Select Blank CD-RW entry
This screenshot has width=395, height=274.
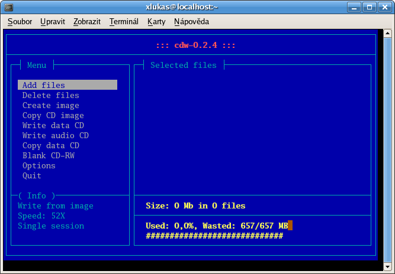(48, 155)
